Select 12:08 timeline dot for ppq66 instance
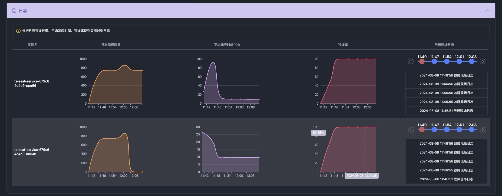Image resolution: width=502 pixels, height=196 pixels. click(x=471, y=61)
